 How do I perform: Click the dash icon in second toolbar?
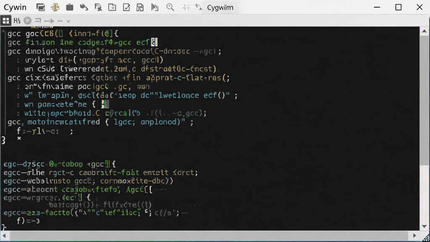point(60,21)
